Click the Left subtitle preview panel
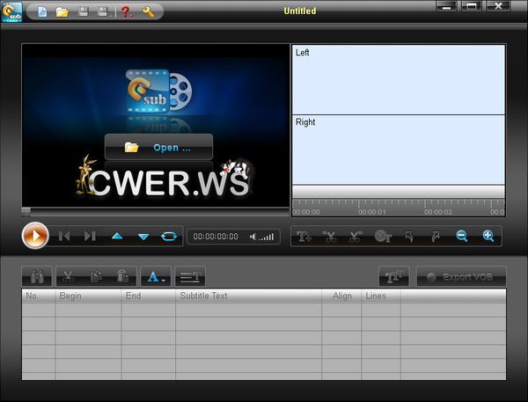Viewport: 528px width, 402px height. point(398,79)
